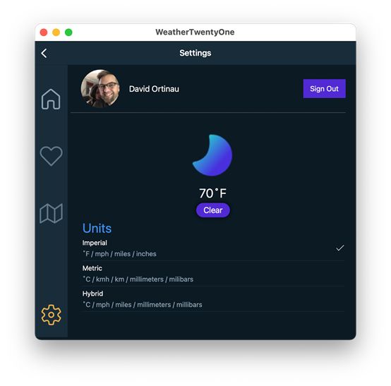Image resolution: width=391 pixels, height=386 pixels.
Task: Open the Home page from sidebar
Action: pyautogui.click(x=51, y=99)
